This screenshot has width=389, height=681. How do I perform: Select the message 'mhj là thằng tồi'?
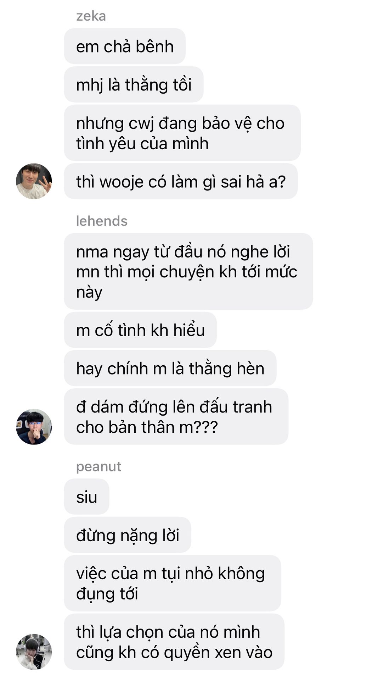point(134,85)
